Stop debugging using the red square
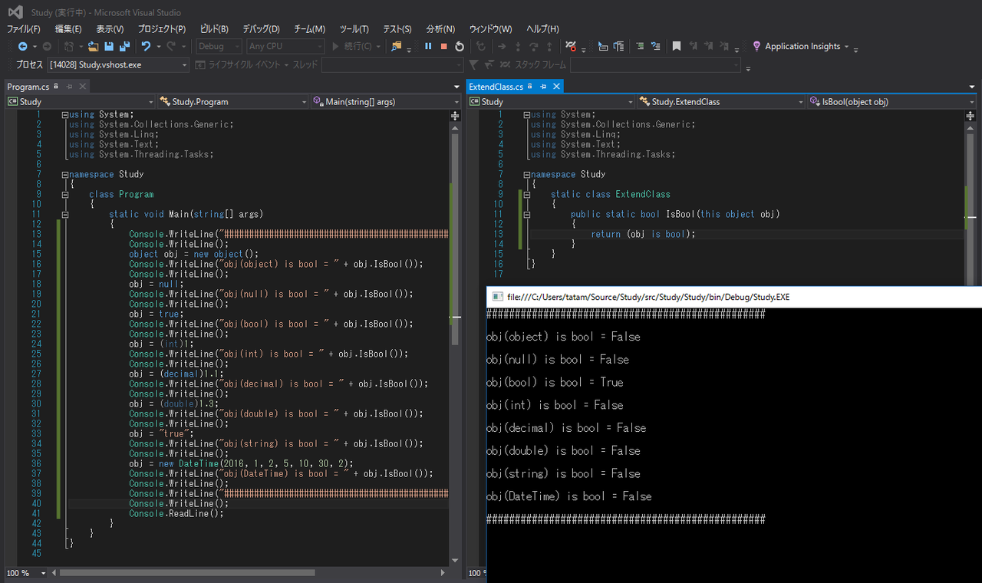Screen dimensions: 982x583 click(443, 47)
